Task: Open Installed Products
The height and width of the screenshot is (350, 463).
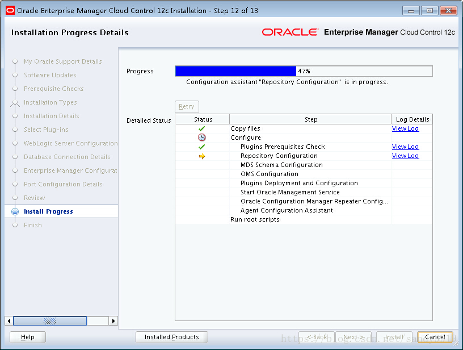Action: click(x=171, y=337)
